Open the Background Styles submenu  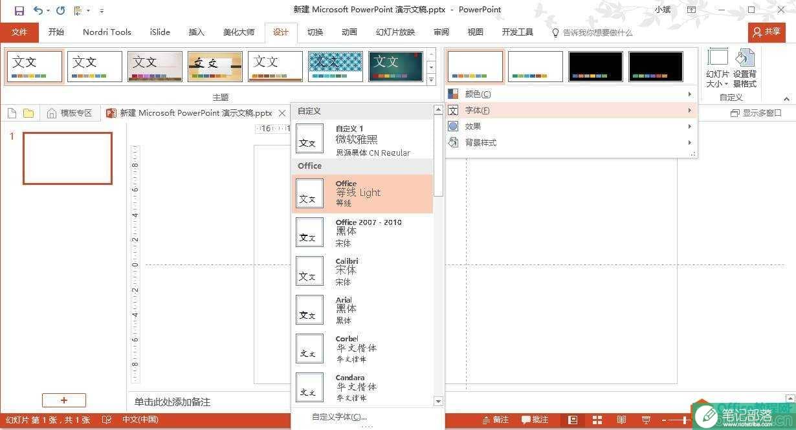point(571,142)
